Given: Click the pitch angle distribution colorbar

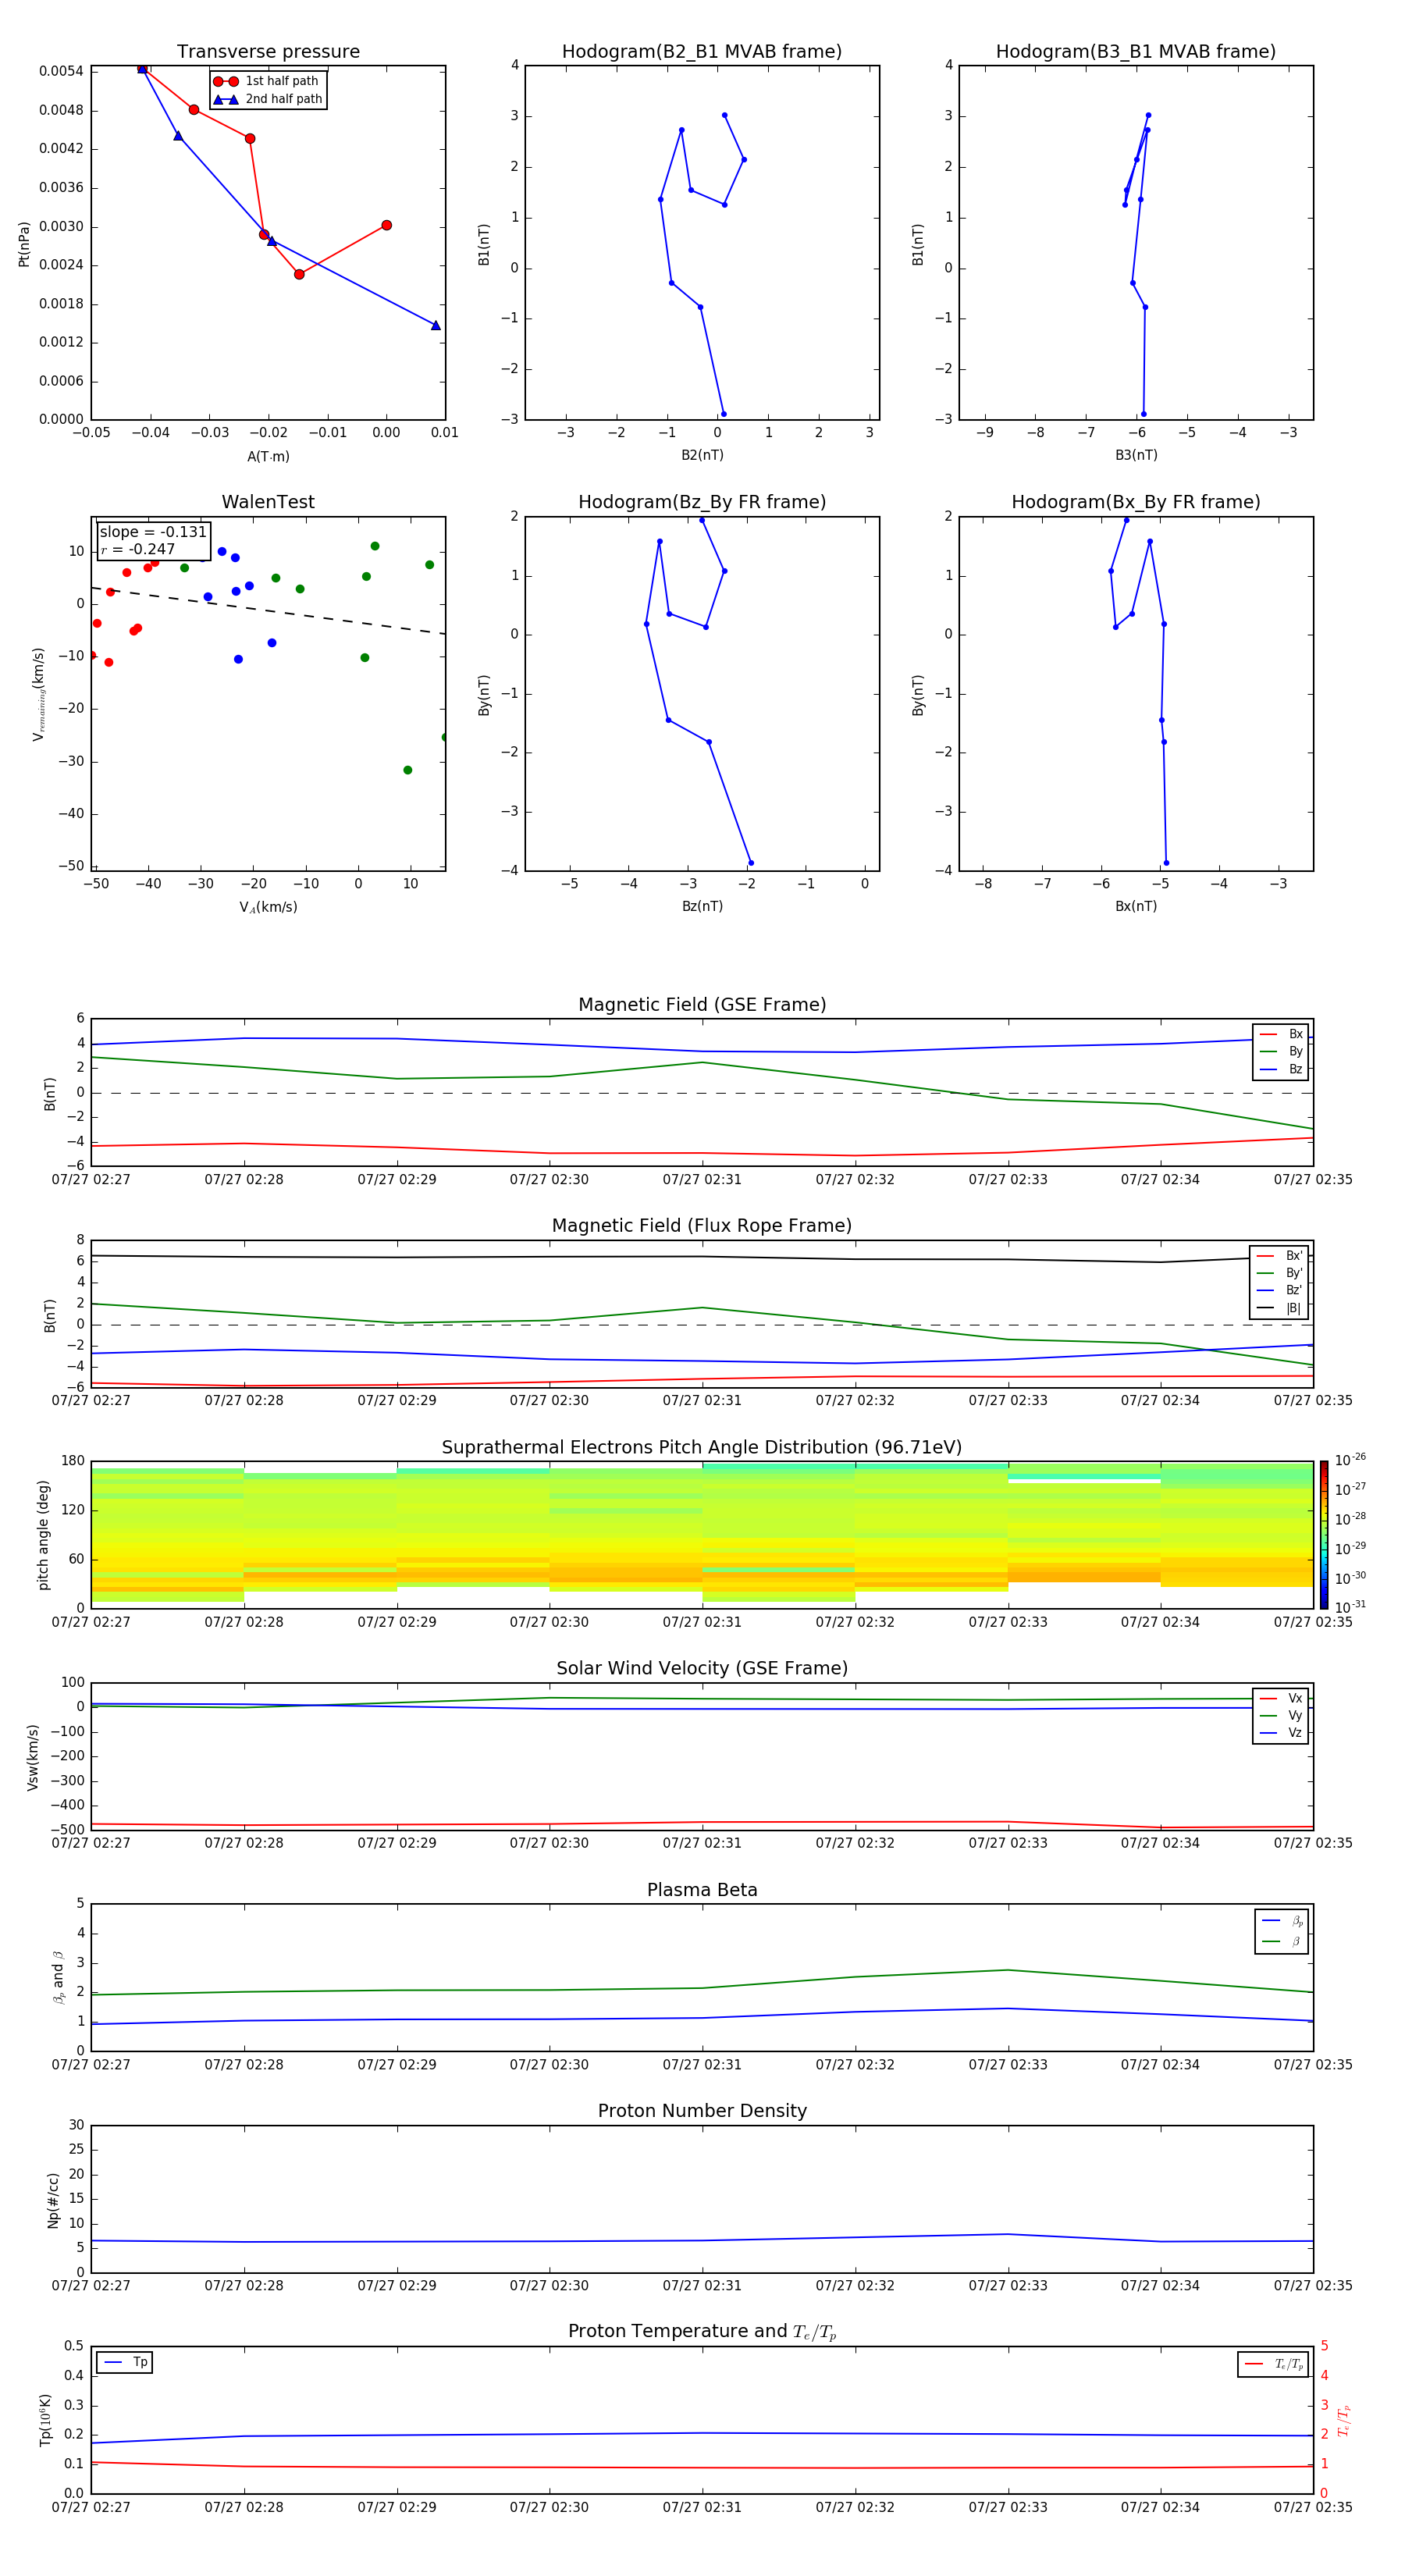Looking at the screenshot, I should [x=1323, y=1535].
